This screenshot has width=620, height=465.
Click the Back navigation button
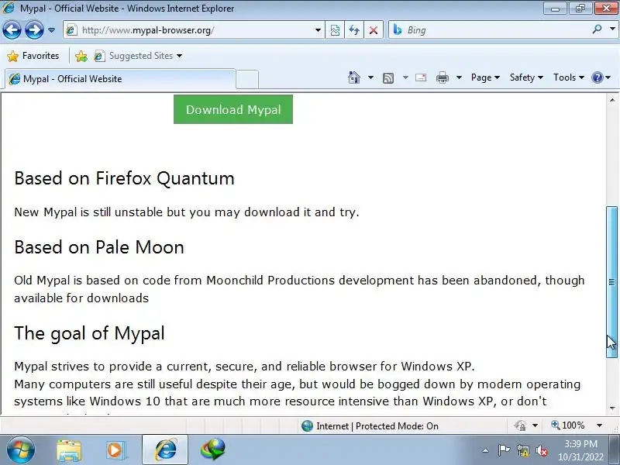pyautogui.click(x=12, y=30)
